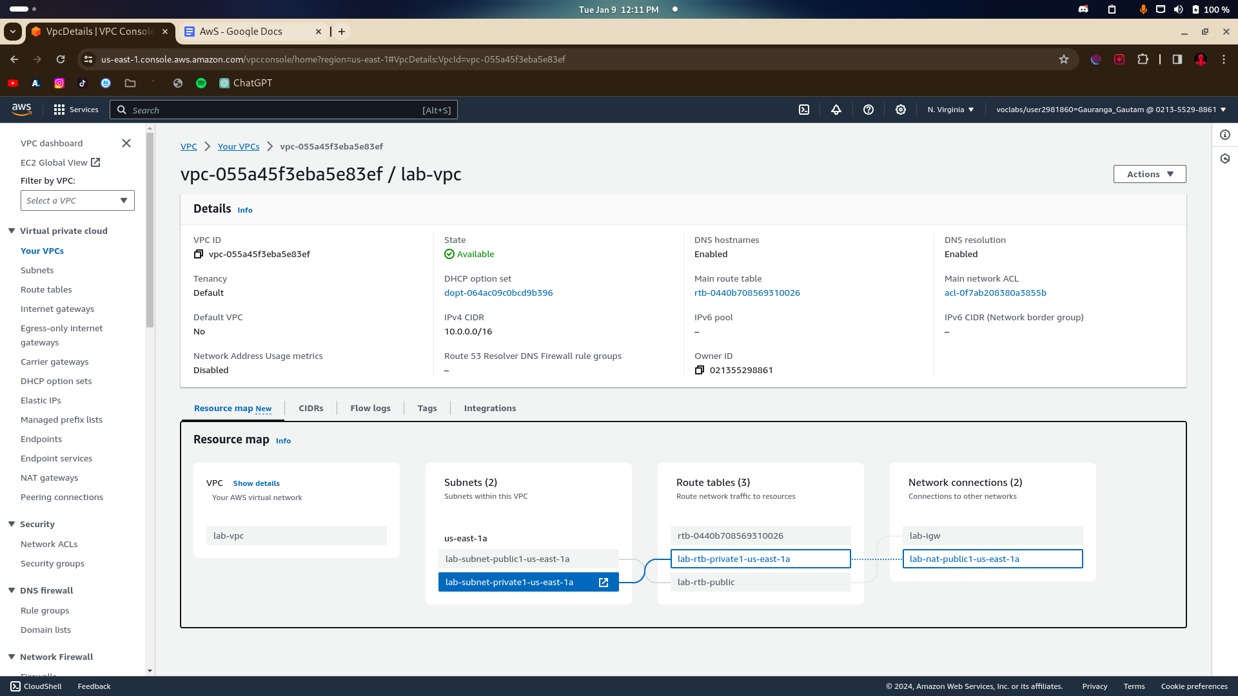The image size is (1238, 696).
Task: Open the AWS support help icon
Action: (x=869, y=110)
